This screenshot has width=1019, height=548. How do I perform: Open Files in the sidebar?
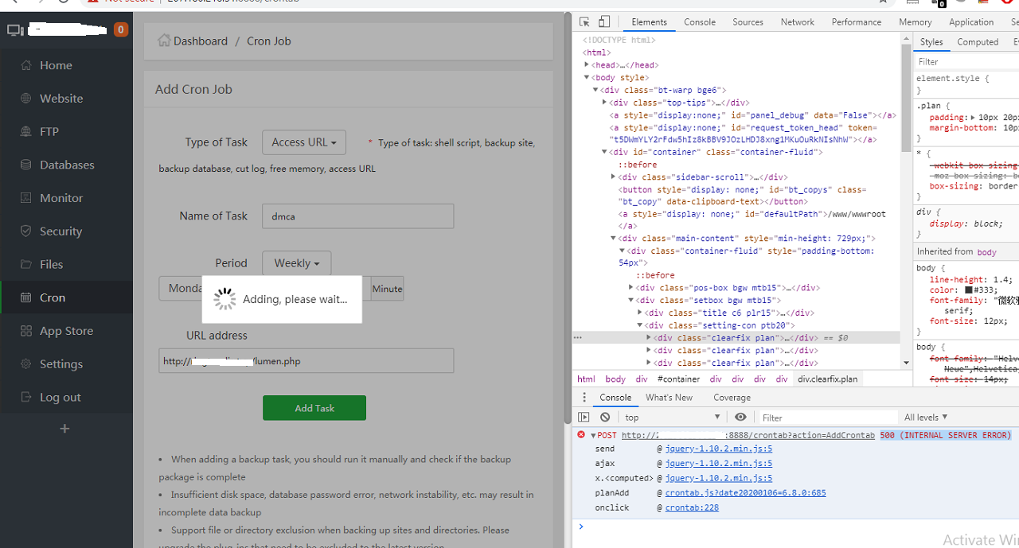click(x=52, y=264)
